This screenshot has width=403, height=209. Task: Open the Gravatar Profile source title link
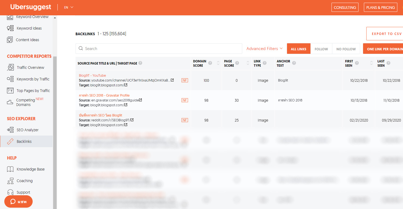pos(104,95)
